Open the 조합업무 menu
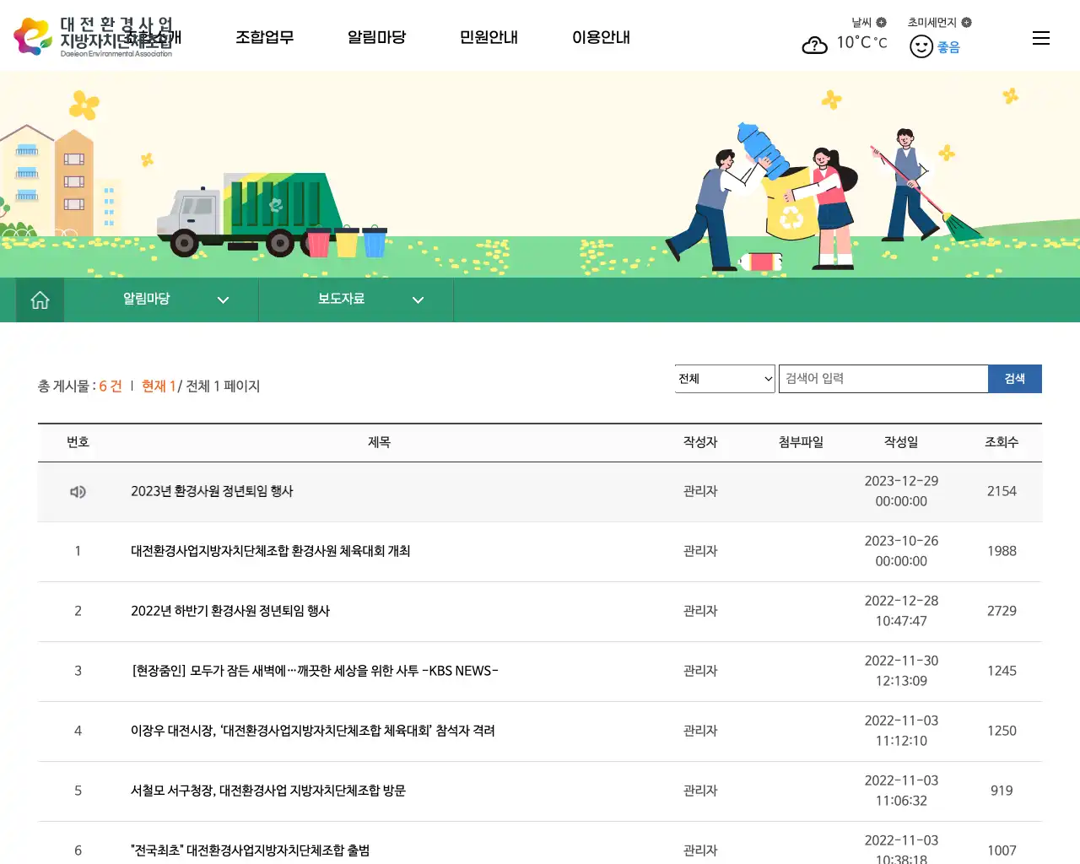The image size is (1080, 864). pyautogui.click(x=265, y=37)
